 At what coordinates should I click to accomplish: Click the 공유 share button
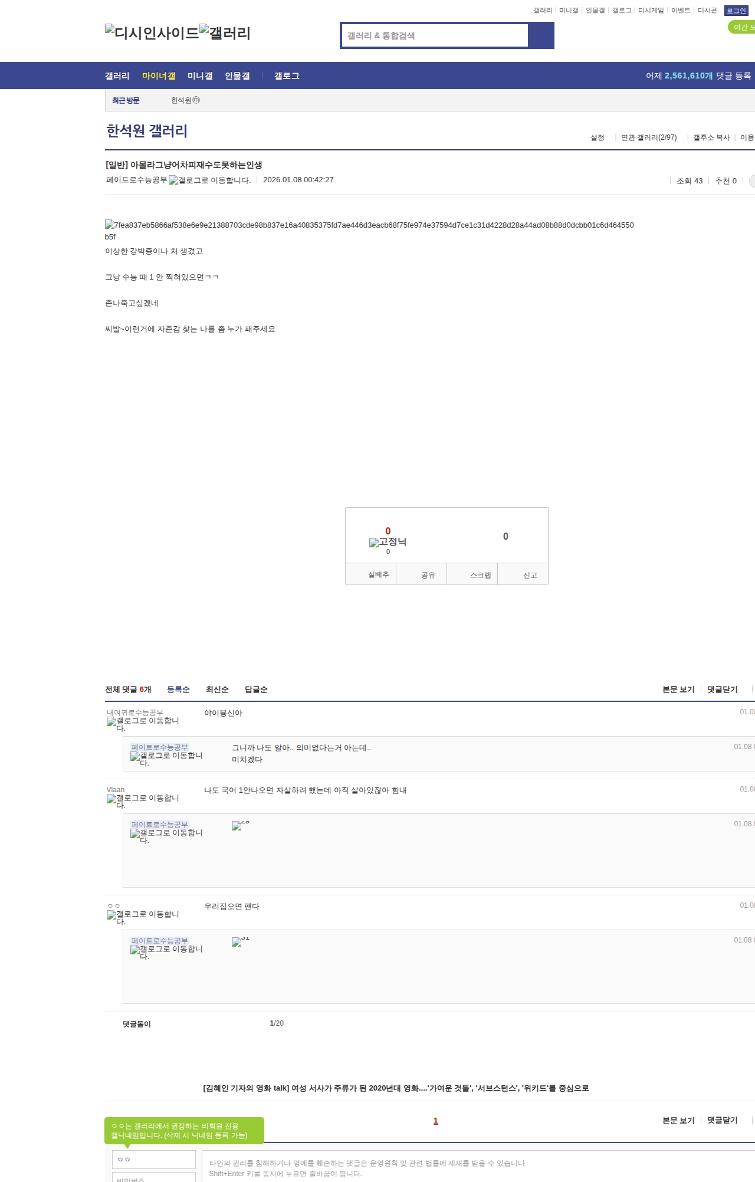point(421,574)
